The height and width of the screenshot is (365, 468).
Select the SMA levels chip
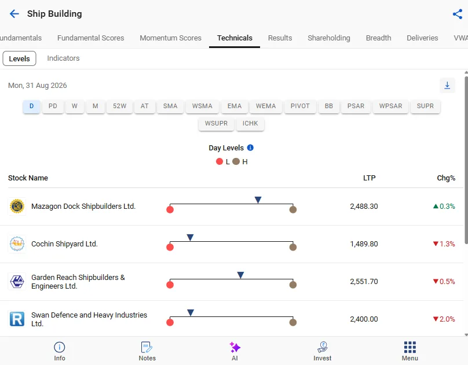170,106
